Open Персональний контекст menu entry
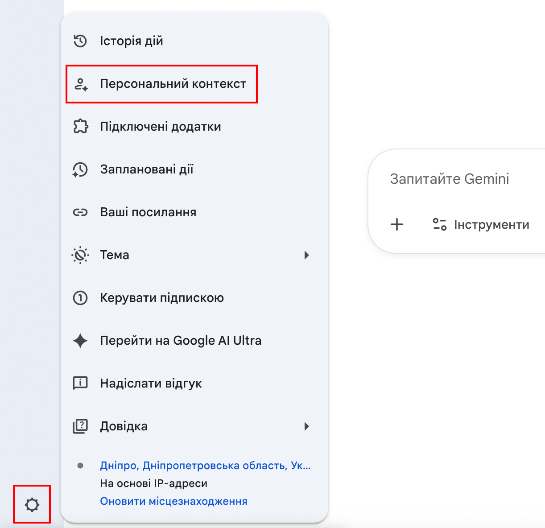 pyautogui.click(x=173, y=84)
